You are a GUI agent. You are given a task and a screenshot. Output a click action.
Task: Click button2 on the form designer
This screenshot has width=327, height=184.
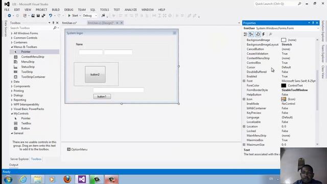click(95, 75)
